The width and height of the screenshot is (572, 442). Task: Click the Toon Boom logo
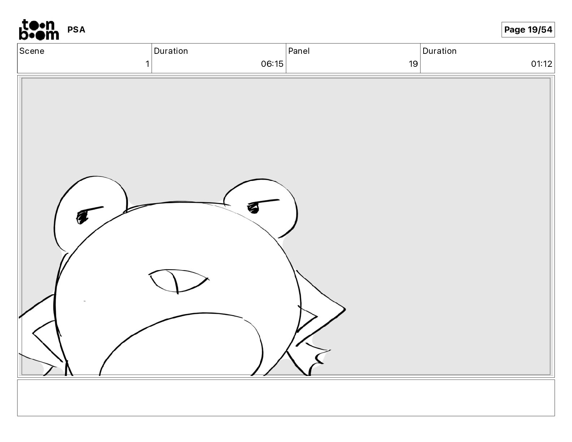pyautogui.click(x=39, y=30)
